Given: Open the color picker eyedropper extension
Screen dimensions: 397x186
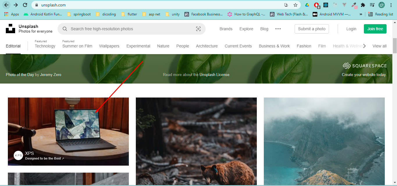Looking at the screenshot, I should [x=354, y=5].
